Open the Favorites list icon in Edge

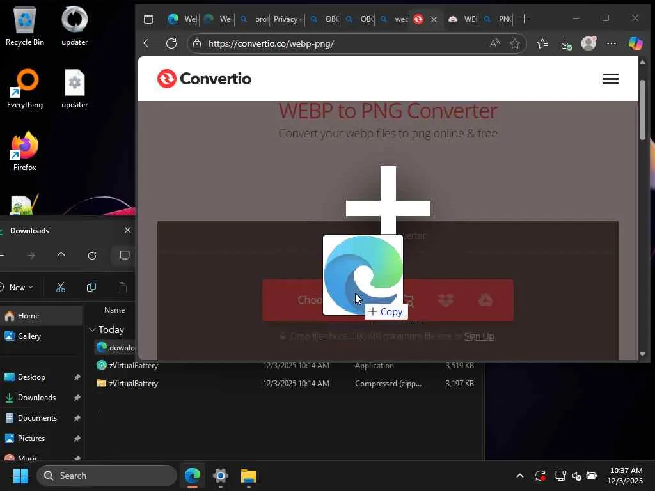coord(542,43)
